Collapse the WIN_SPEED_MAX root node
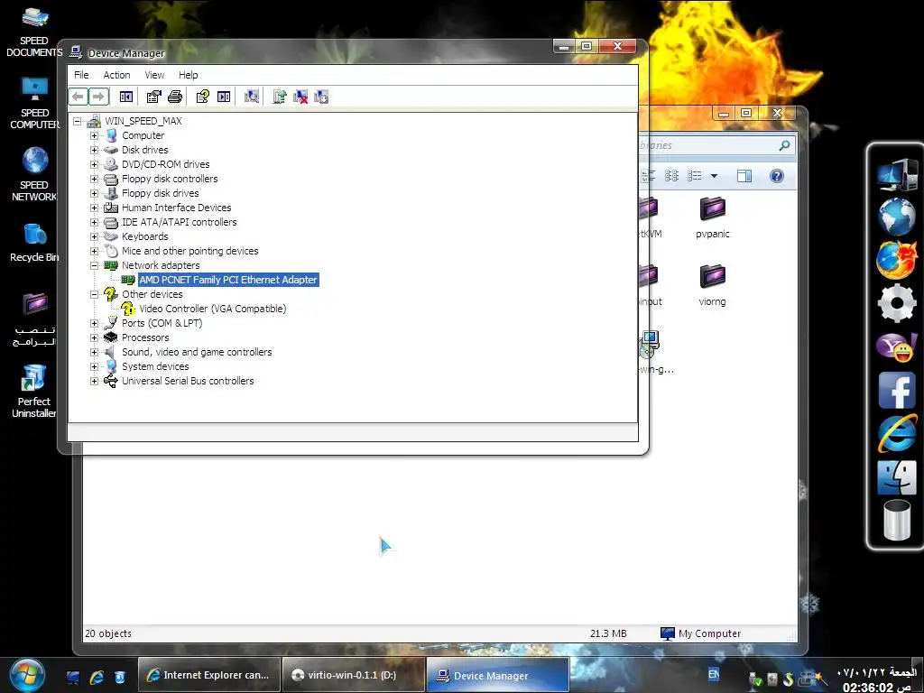Viewport: 924px width, 693px height. coord(78,122)
